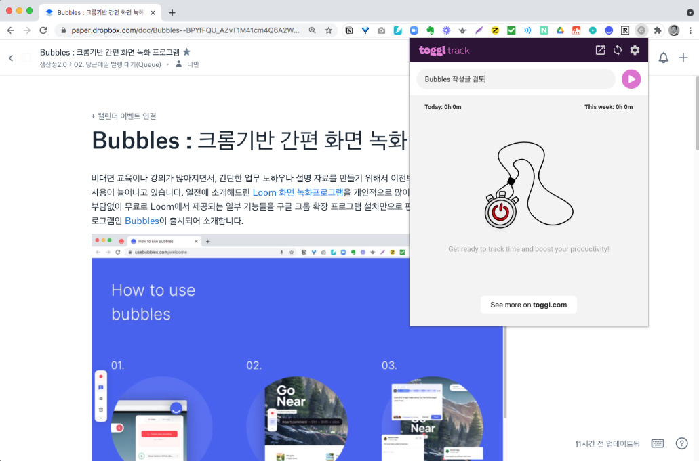The image size is (699, 461).
Task: Click the document title heading Bubbles
Action: 249,140
